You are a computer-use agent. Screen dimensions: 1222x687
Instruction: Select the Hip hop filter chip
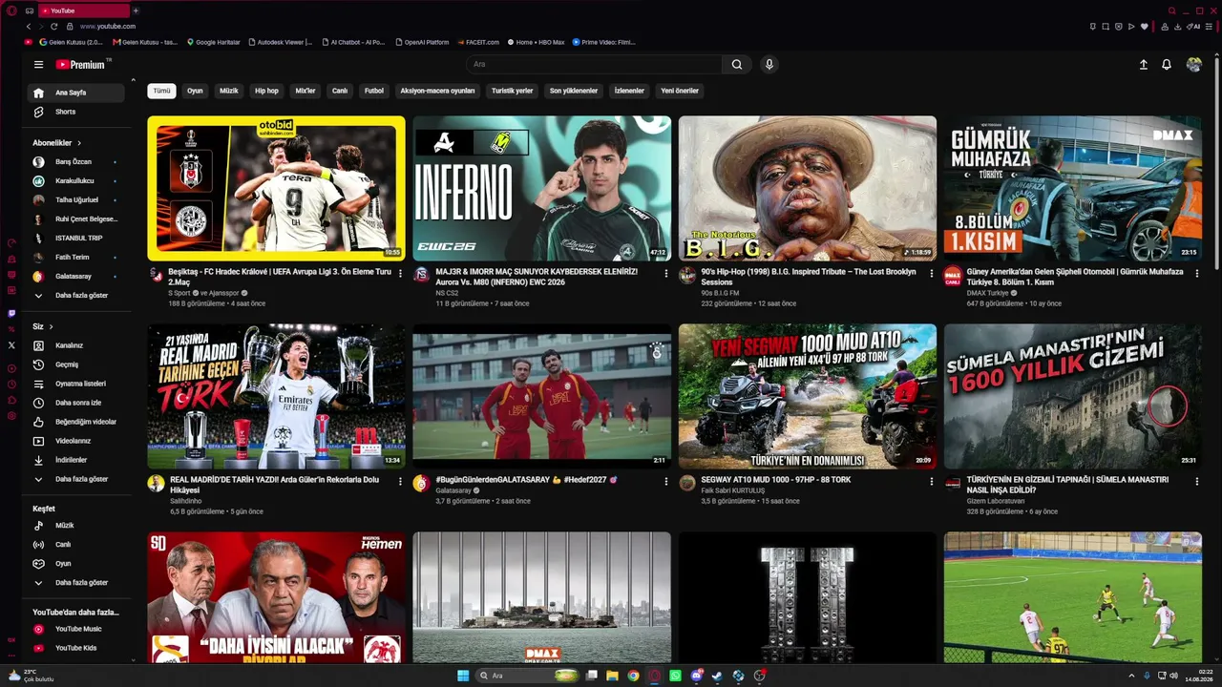point(266,91)
